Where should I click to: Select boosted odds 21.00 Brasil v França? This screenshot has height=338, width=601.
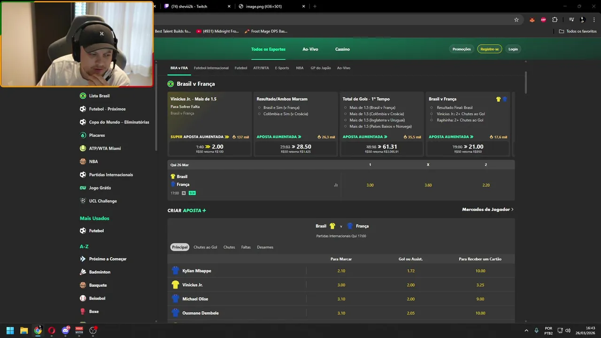468,148
